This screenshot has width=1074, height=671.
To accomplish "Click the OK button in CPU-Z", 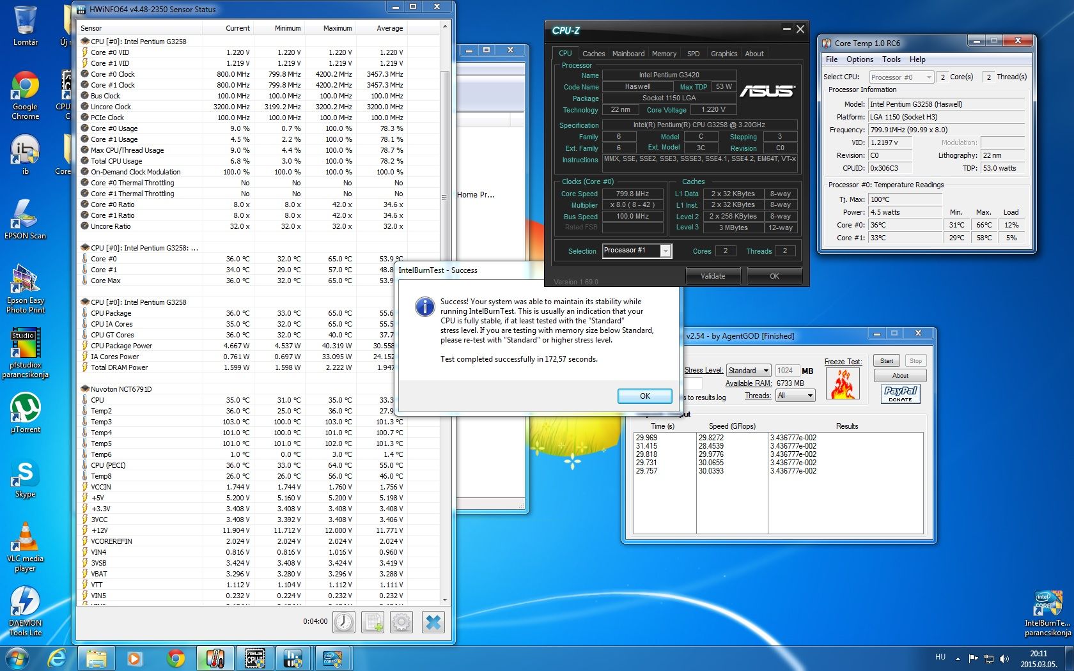I will tap(774, 276).
